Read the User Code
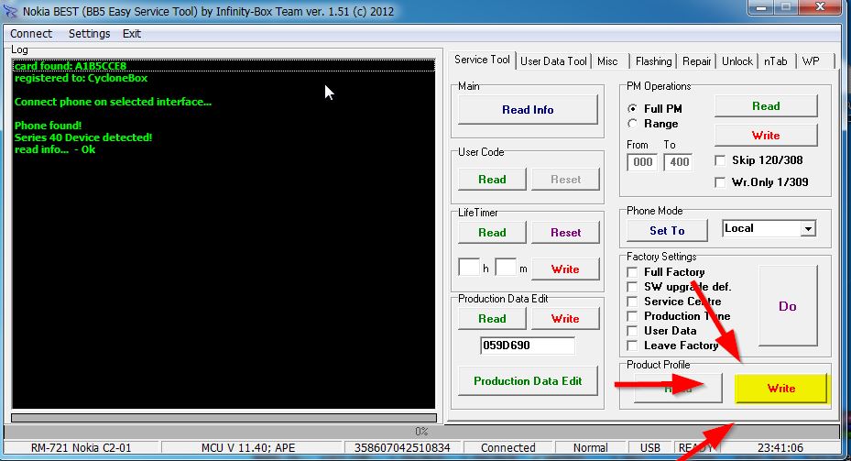The image size is (851, 461). (492, 180)
